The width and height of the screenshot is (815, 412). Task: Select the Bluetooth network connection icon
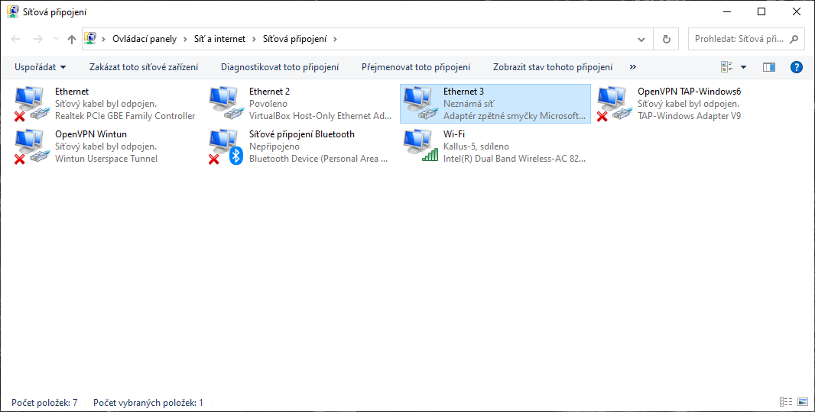pos(226,146)
